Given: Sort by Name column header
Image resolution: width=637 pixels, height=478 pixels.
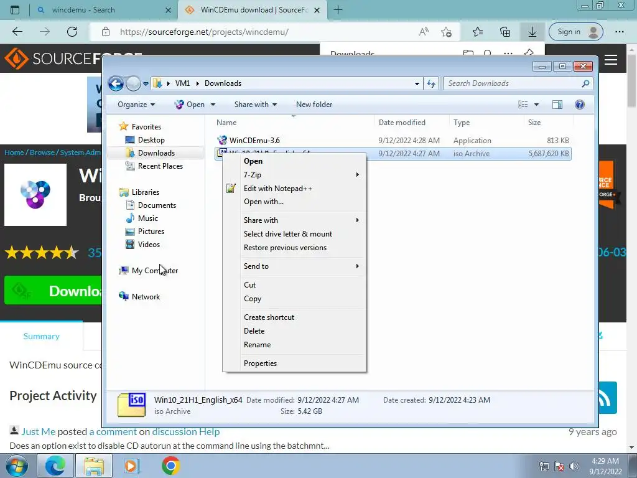Looking at the screenshot, I should 226,123.
